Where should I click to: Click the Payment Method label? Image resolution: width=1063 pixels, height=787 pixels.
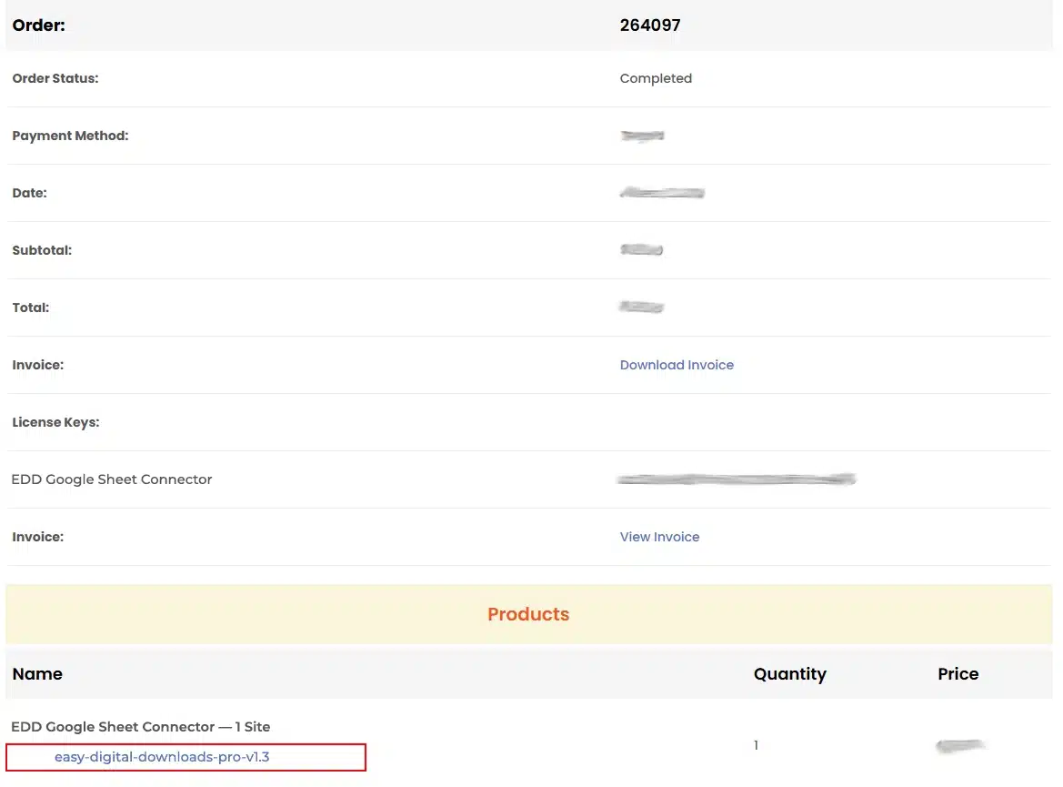[x=70, y=136]
